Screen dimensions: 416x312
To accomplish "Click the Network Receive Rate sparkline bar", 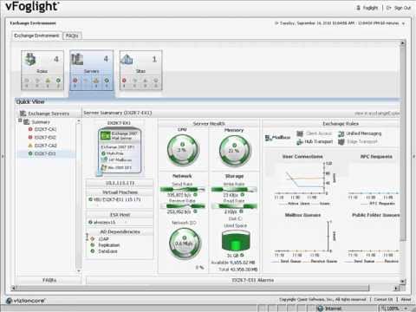I will 183,206.
